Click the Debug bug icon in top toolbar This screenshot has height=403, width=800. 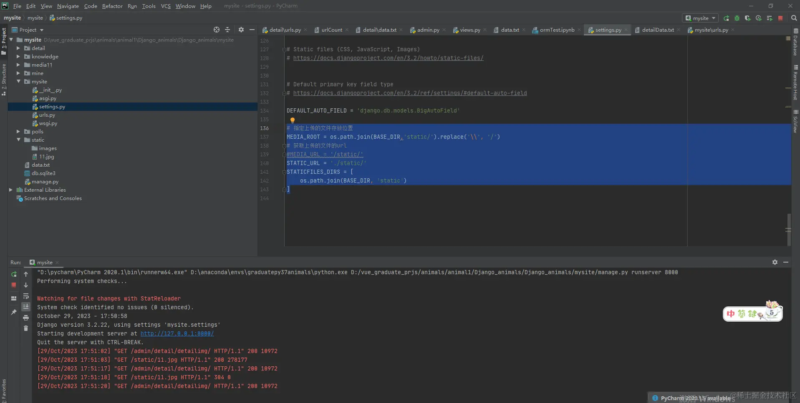[x=737, y=18]
